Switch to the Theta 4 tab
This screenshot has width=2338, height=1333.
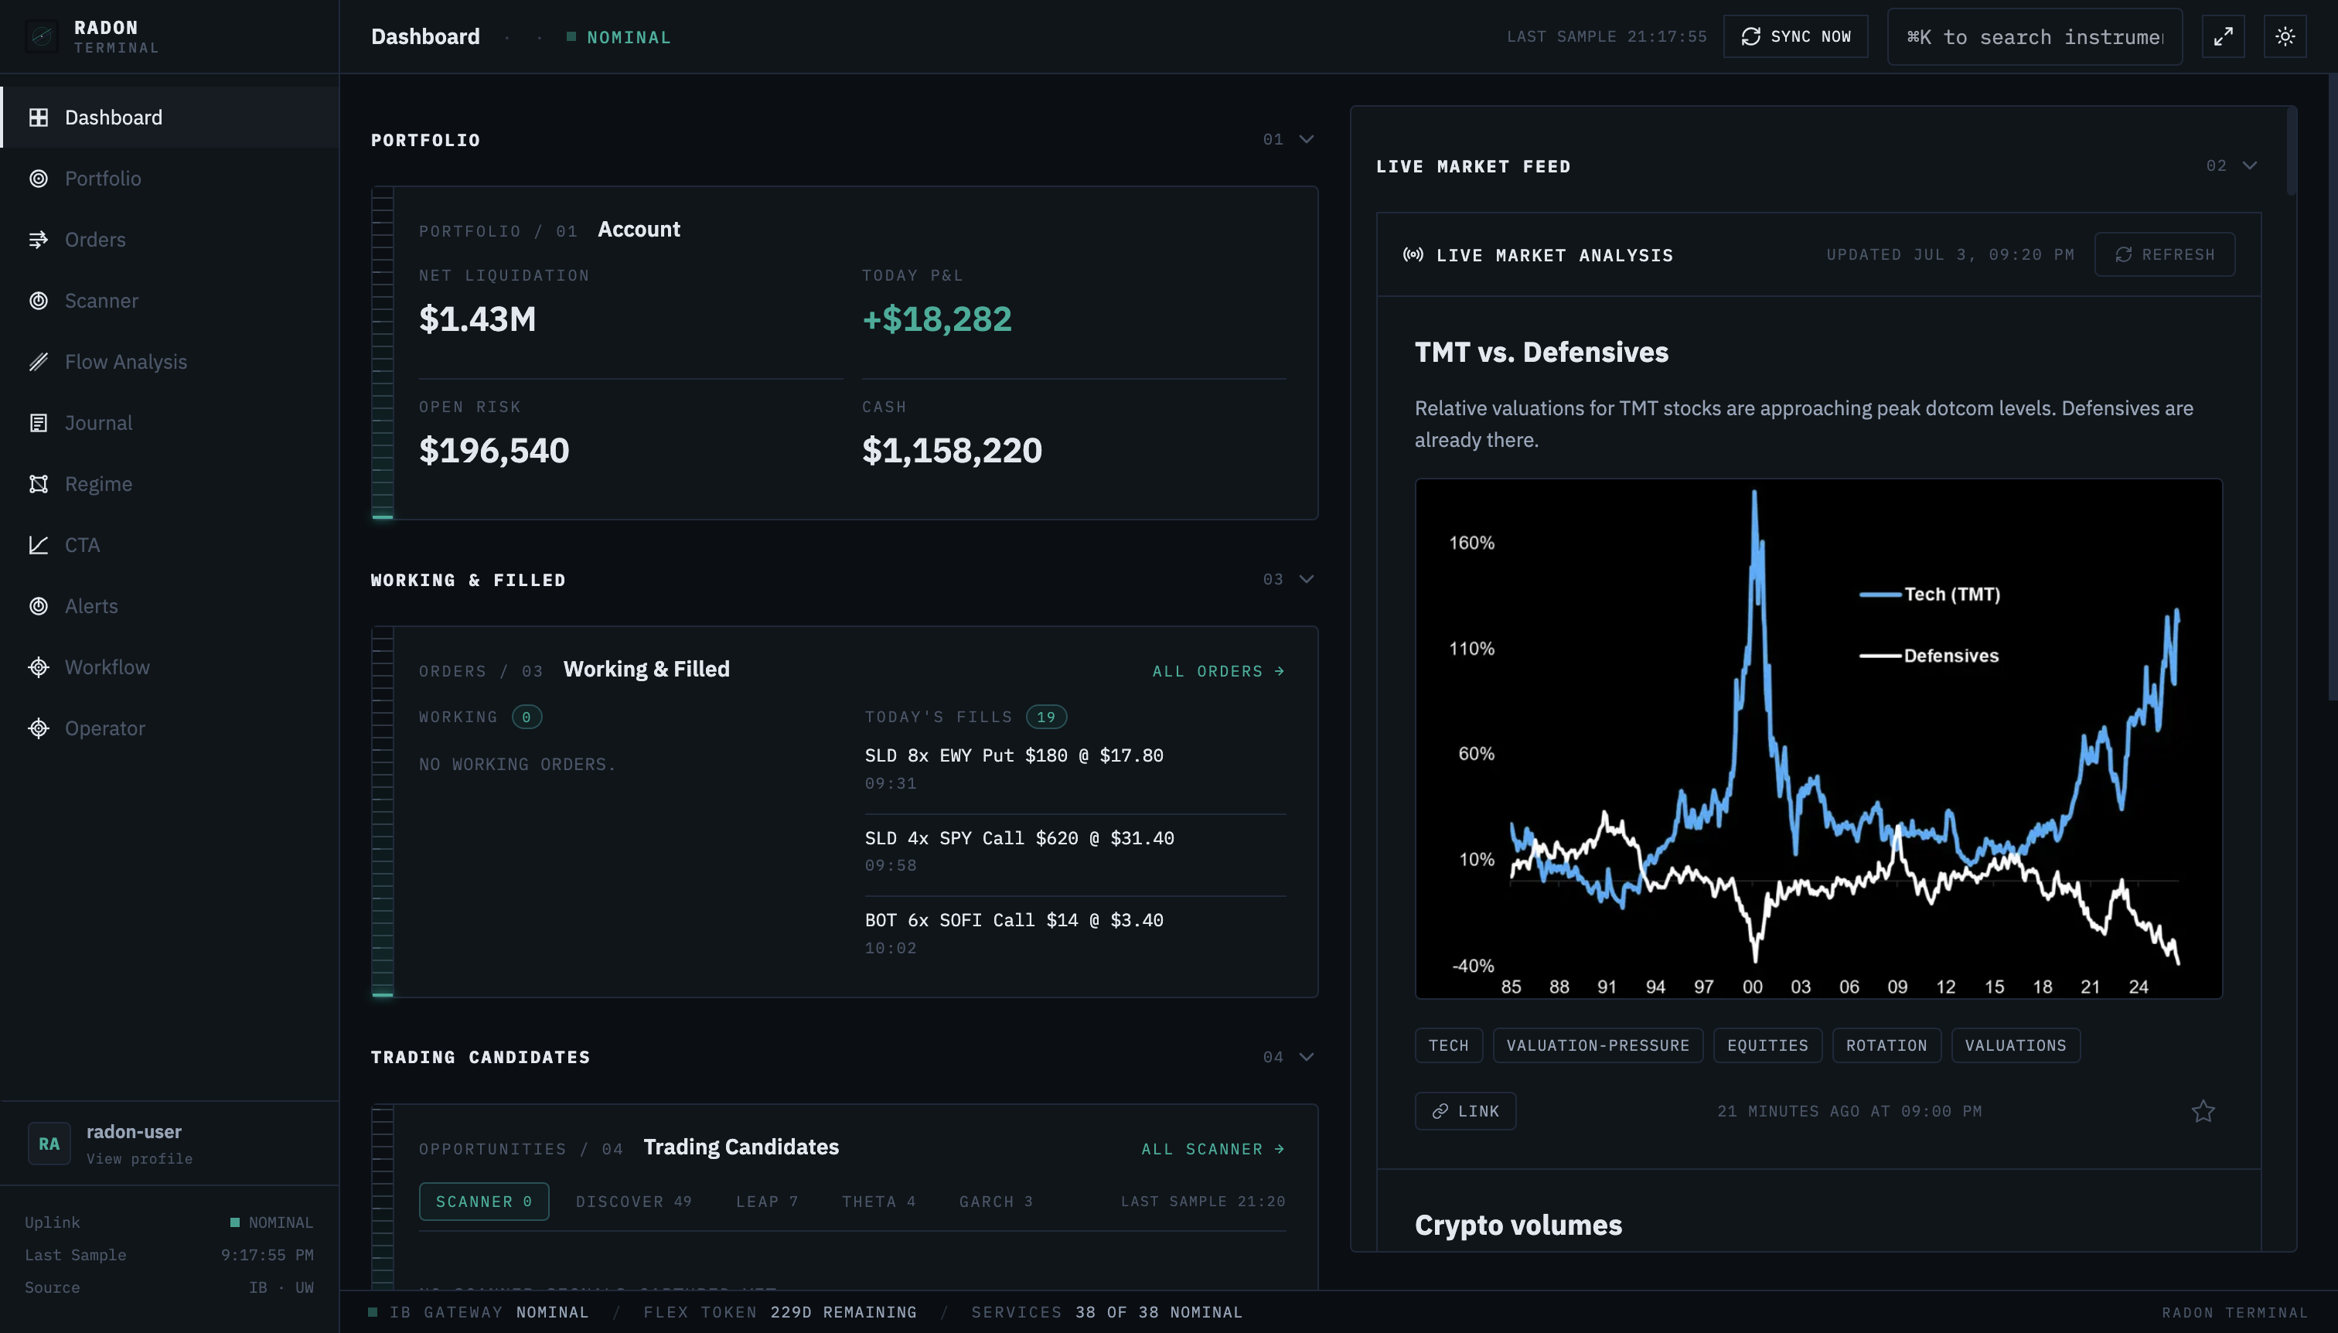879,1201
